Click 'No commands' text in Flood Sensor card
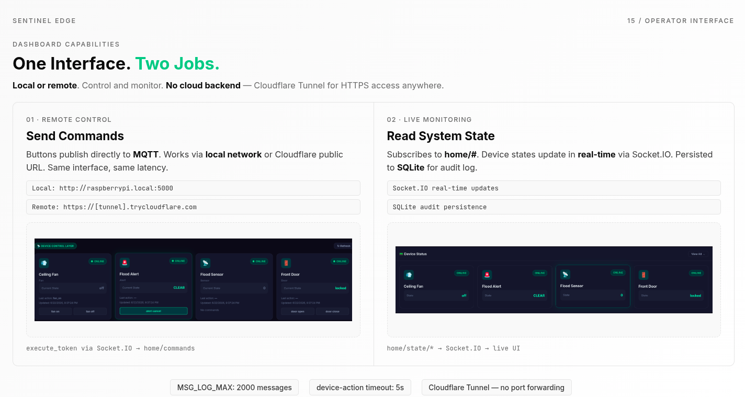 210,310
